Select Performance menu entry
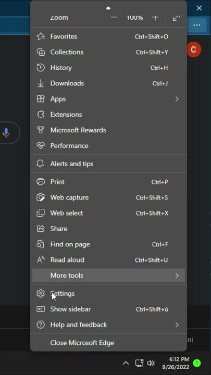The image size is (211, 375). pyautogui.click(x=108, y=146)
